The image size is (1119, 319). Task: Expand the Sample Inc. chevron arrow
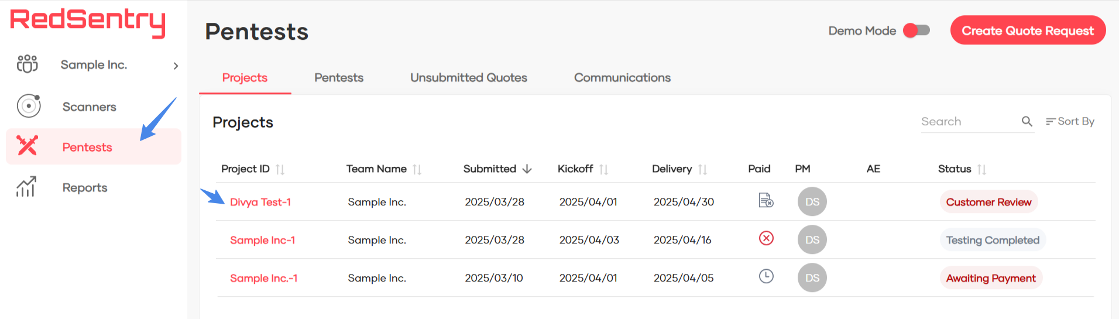(x=176, y=66)
